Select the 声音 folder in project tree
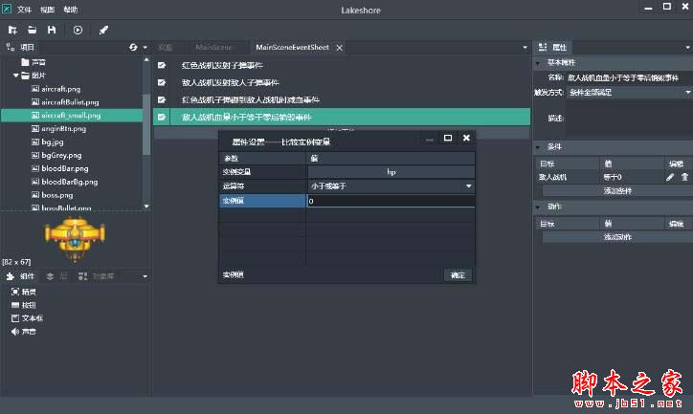Image resolution: width=693 pixels, height=414 pixels. pyautogui.click(x=34, y=62)
